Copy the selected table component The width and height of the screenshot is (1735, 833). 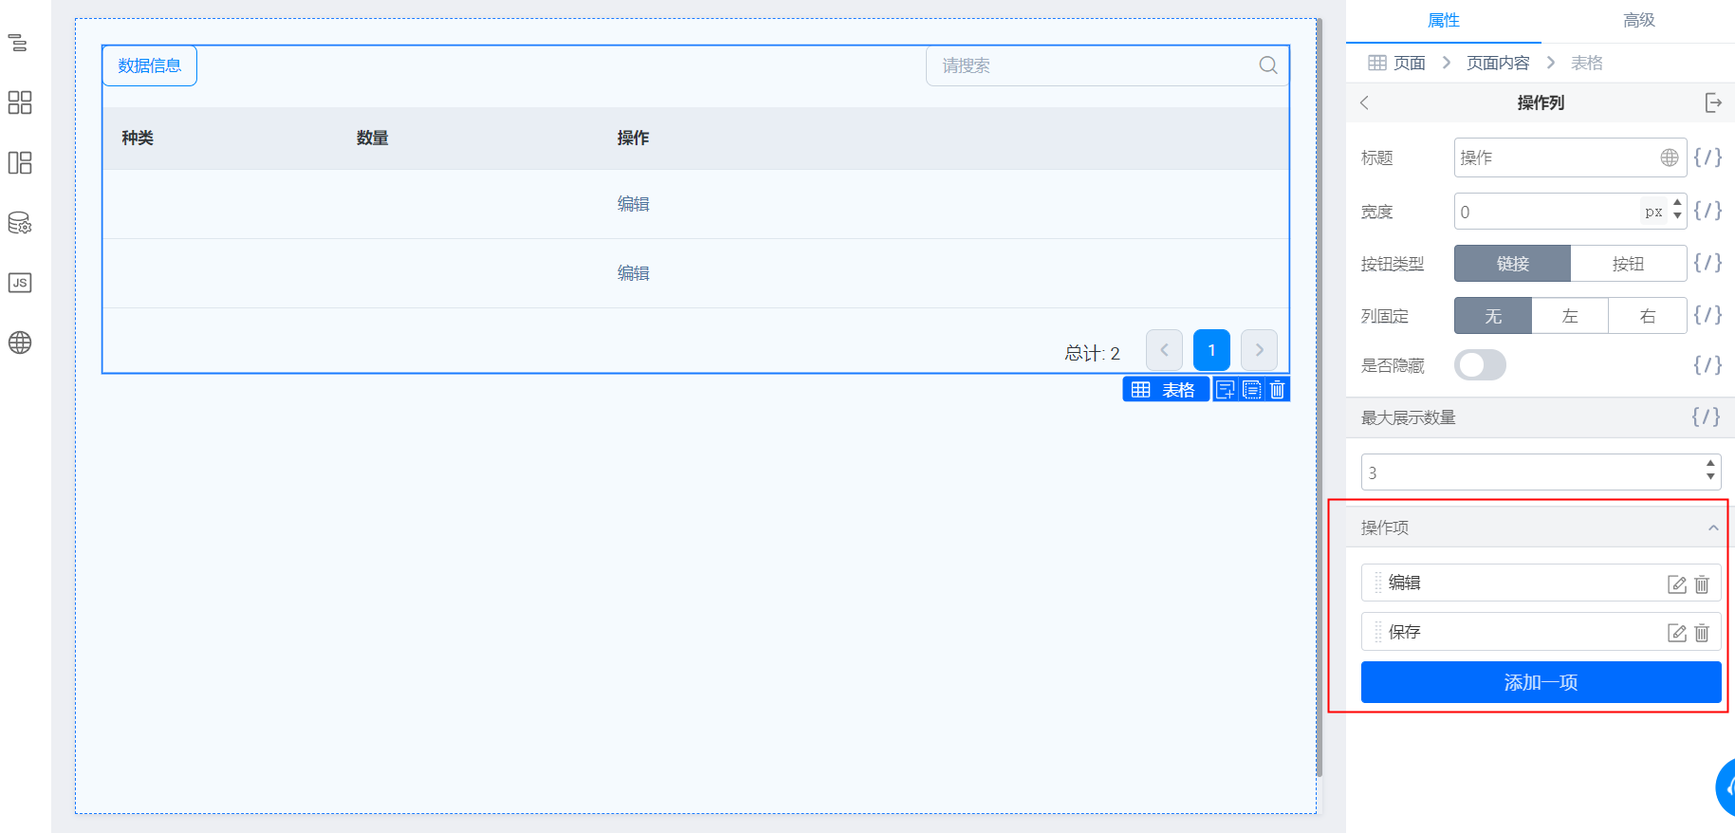(1252, 390)
